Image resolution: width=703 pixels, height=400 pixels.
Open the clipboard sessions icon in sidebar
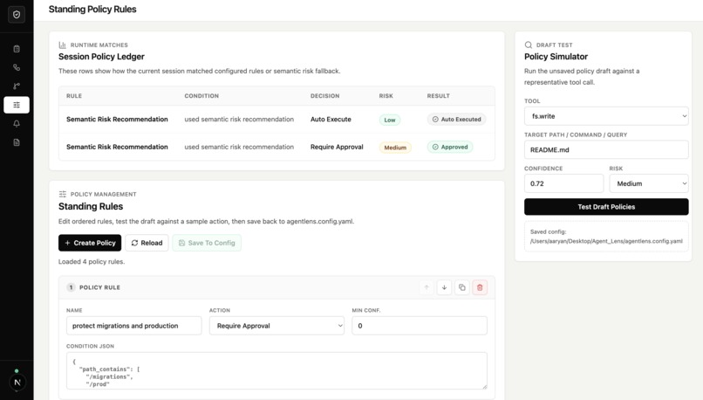pyautogui.click(x=17, y=49)
